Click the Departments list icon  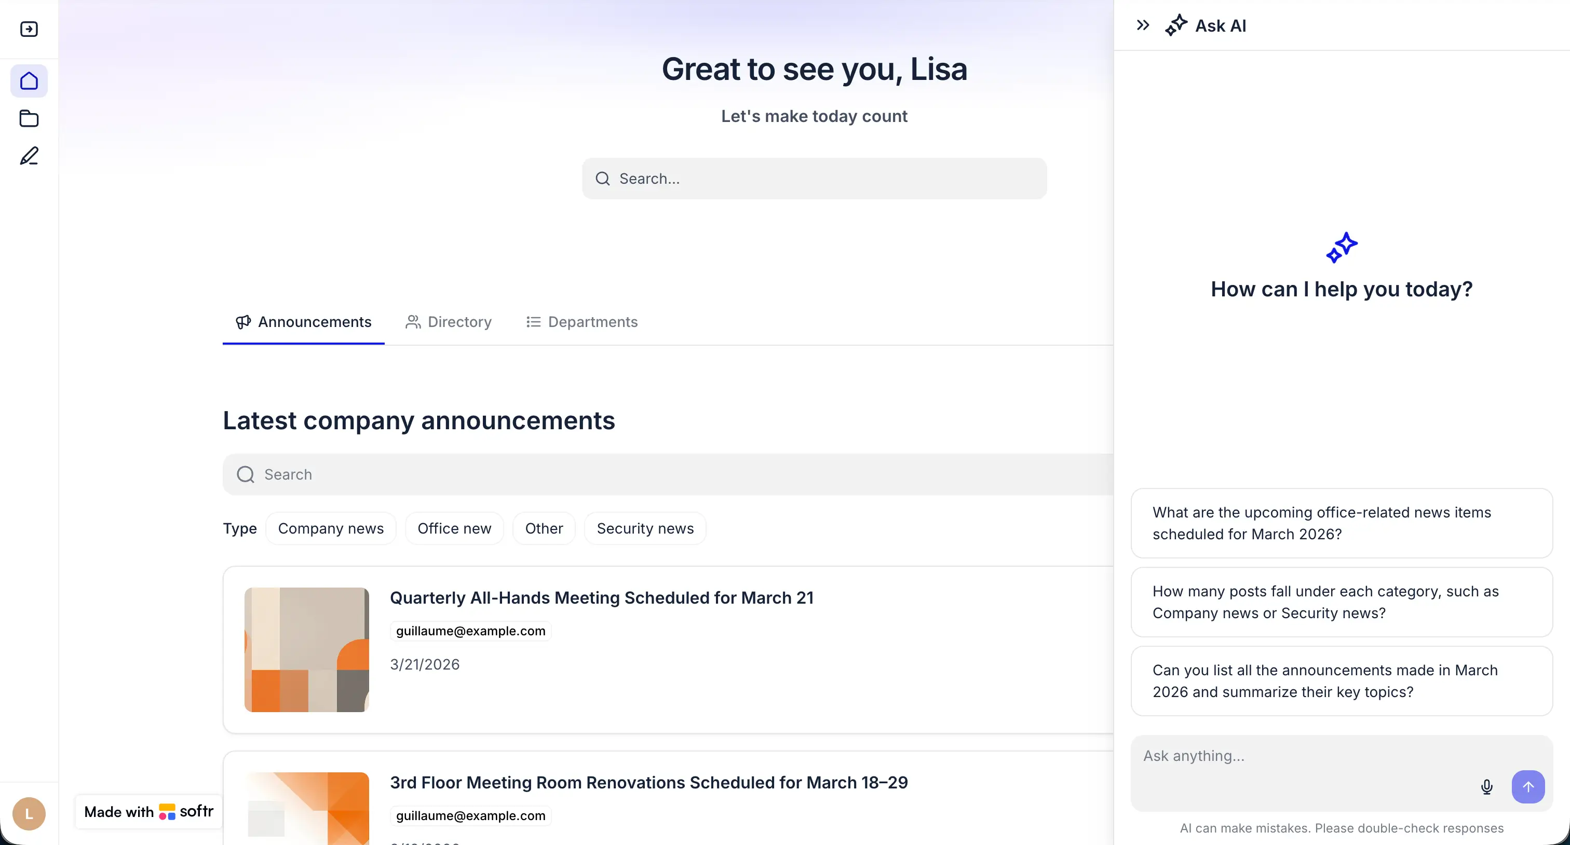pos(533,322)
